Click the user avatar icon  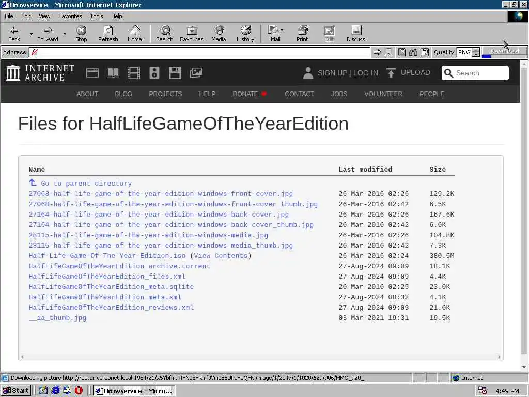[x=308, y=73]
